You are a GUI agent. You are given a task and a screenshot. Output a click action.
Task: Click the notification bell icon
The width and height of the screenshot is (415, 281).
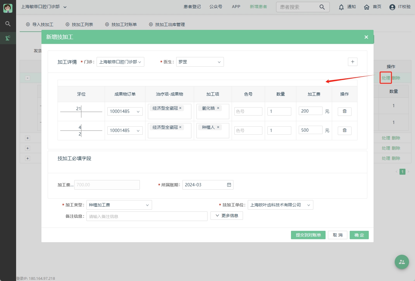[341, 7]
